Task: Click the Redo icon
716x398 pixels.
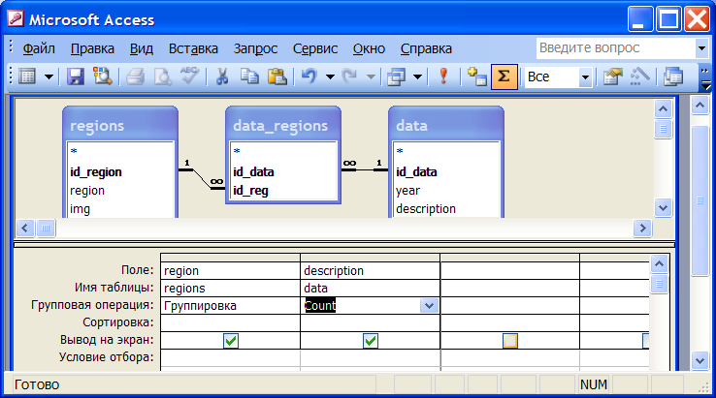Action: pos(350,77)
